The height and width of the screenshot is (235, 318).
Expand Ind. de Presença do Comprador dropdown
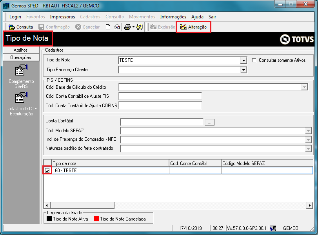tap(308, 140)
